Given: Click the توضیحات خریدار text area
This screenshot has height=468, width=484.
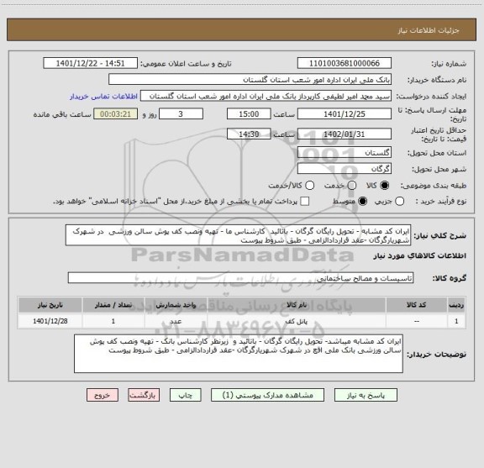Looking at the screenshot, I should [239, 354].
